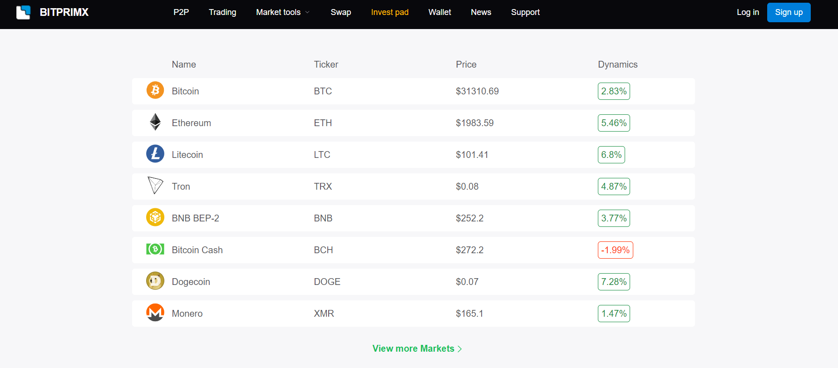Screen dimensions: 838x368
Task: Open the Invest pad menu item
Action: [389, 12]
